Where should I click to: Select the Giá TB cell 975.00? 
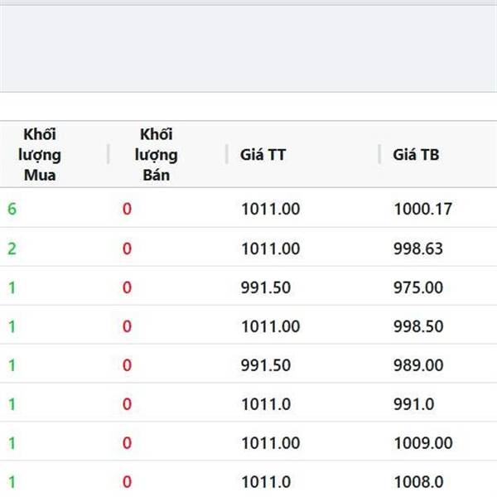(418, 287)
